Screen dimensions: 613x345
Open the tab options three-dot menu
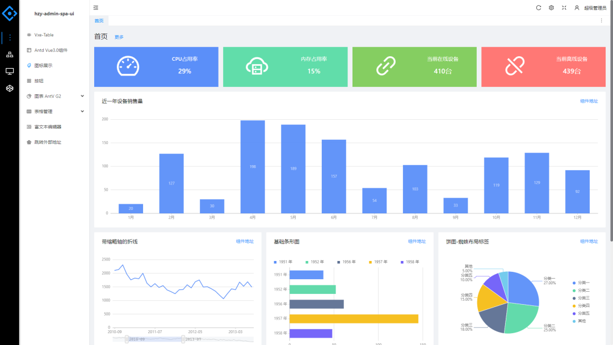pos(602,20)
